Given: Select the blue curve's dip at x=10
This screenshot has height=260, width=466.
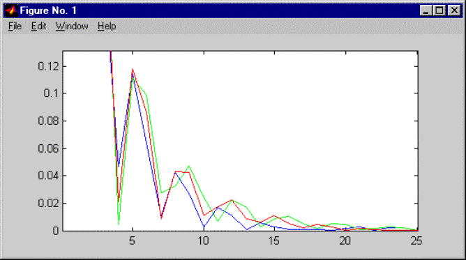Looking at the screenshot, I should (204, 227).
